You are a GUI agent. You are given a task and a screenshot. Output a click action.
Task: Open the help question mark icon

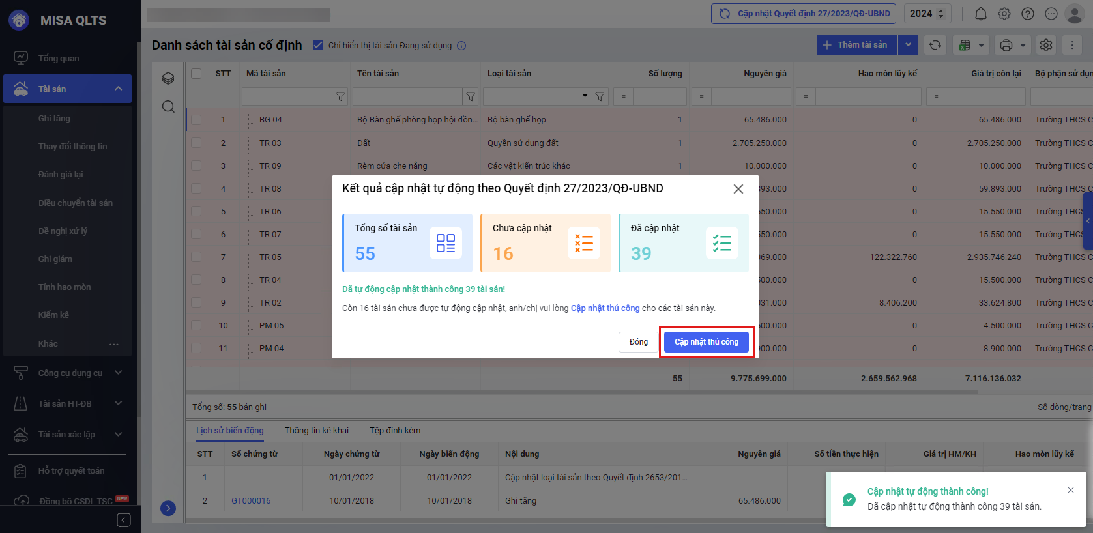(x=1028, y=14)
